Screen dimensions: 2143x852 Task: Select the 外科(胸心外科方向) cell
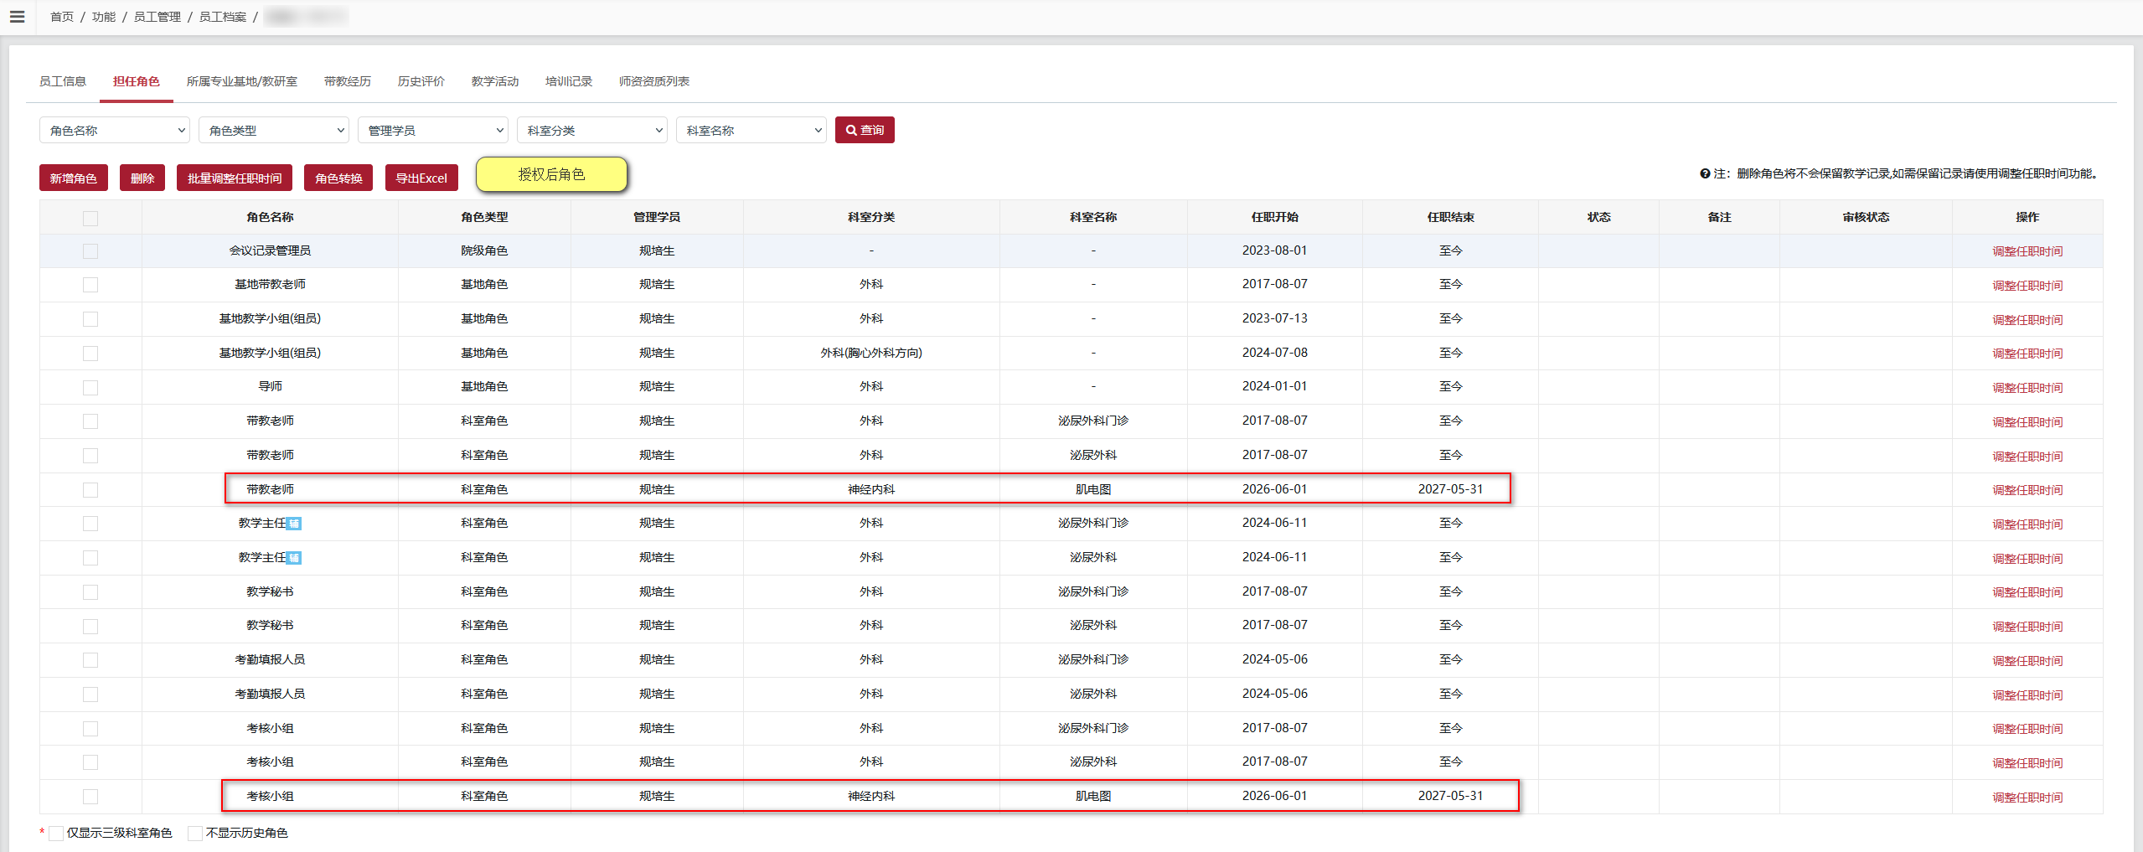pos(871,353)
